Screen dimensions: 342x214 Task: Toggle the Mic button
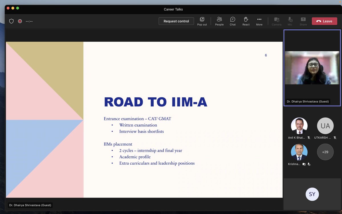pyautogui.click(x=290, y=21)
